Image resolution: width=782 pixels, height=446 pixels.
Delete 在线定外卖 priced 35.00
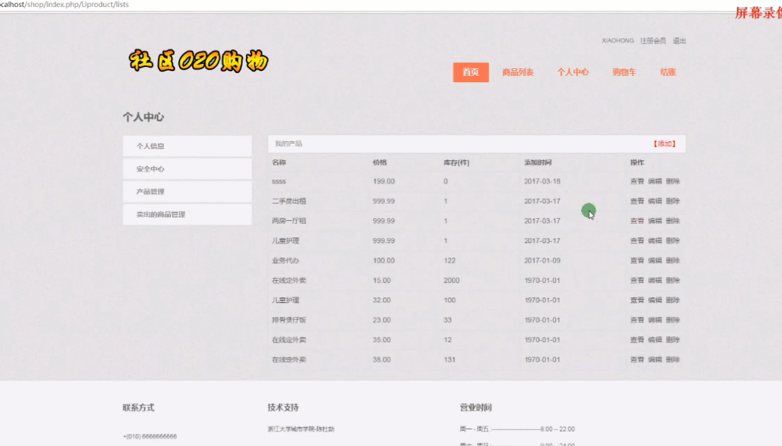pos(673,340)
